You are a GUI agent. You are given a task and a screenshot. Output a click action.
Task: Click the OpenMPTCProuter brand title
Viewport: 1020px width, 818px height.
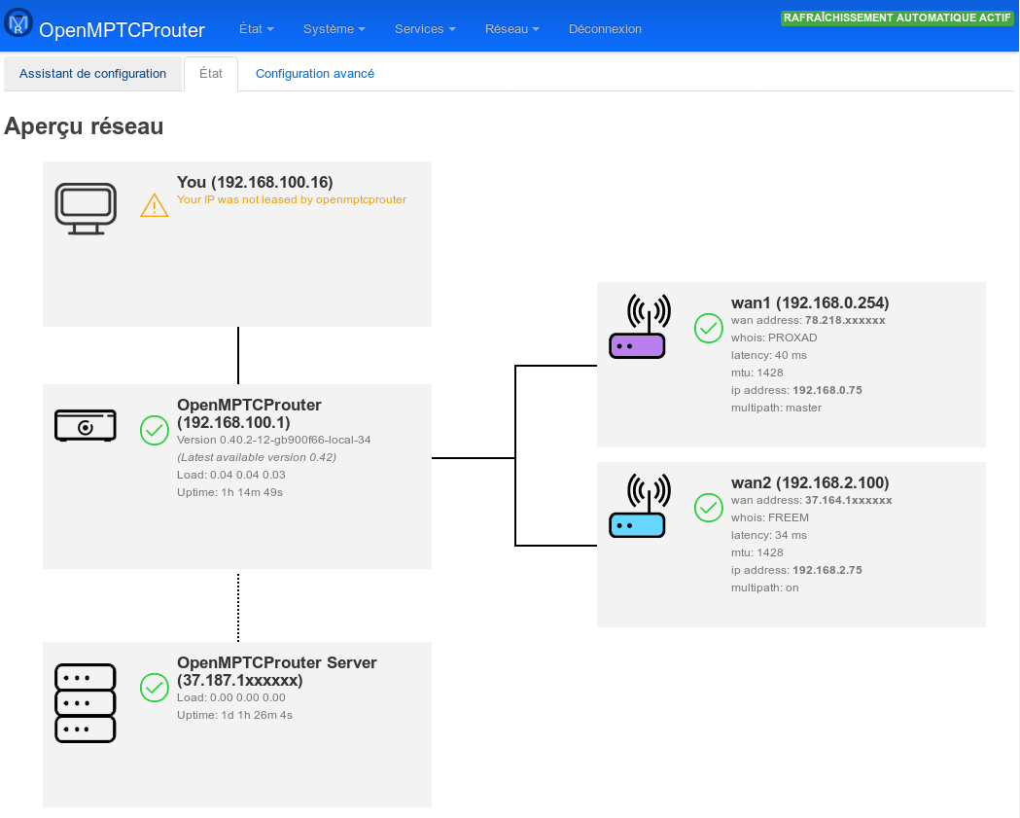(x=122, y=30)
